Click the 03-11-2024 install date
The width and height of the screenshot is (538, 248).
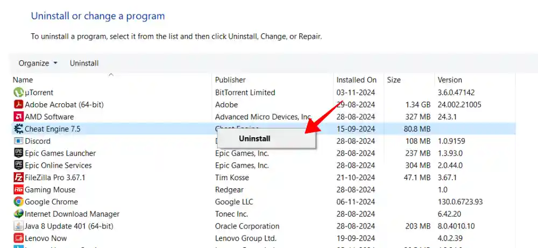point(356,93)
